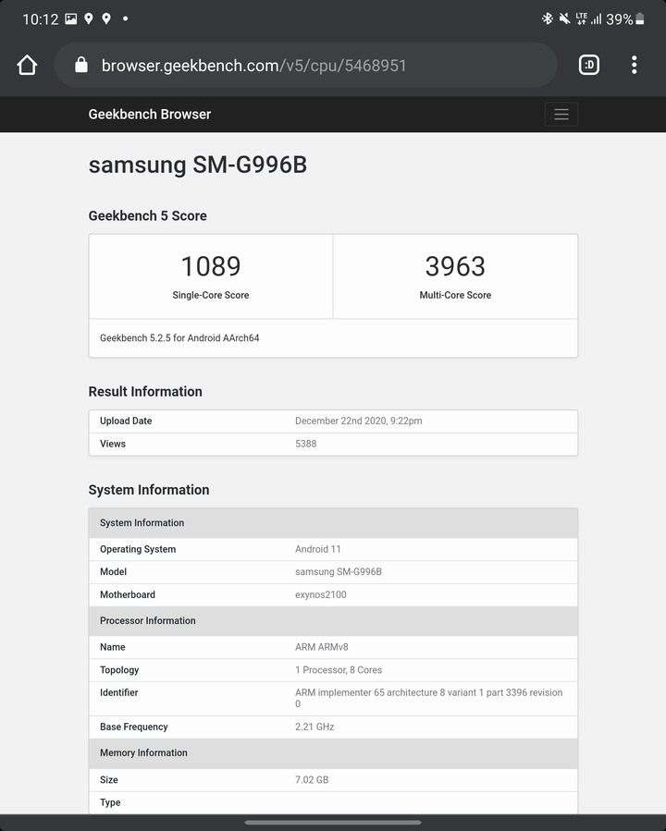Image resolution: width=666 pixels, height=831 pixels.
Task: Expand the Geekbench hamburger navigation menu
Action: pyautogui.click(x=561, y=114)
